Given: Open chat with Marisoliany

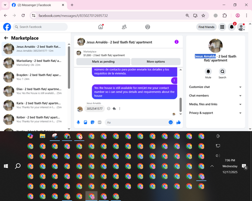Looking at the screenshot, I should point(34,63).
